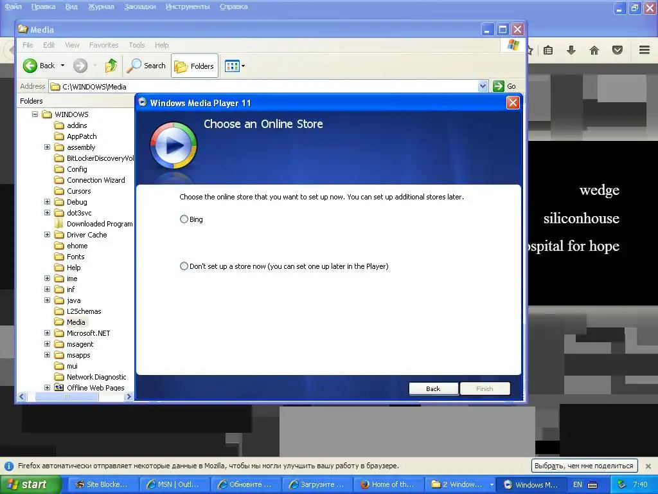This screenshot has height=494, width=658.
Task: Dismiss the Firefox data notification bar
Action: (648, 466)
